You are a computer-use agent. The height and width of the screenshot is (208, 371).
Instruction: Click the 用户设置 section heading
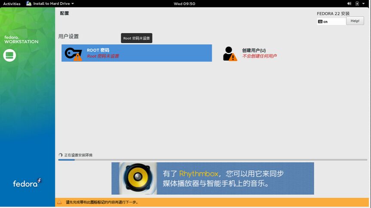68,36
